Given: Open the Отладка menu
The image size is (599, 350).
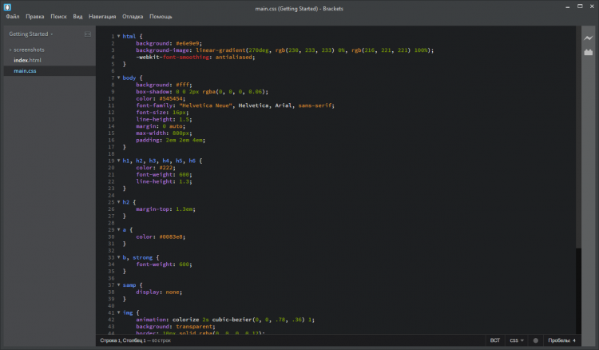Looking at the screenshot, I should click(133, 16).
